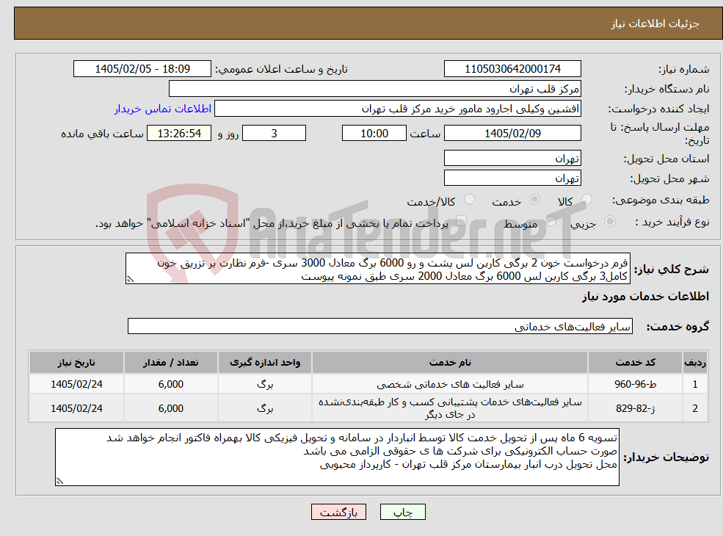Image resolution: width=723 pixels, height=536 pixels.
Task: Select the متوسط purchase type radio
Action: pyautogui.click(x=551, y=222)
